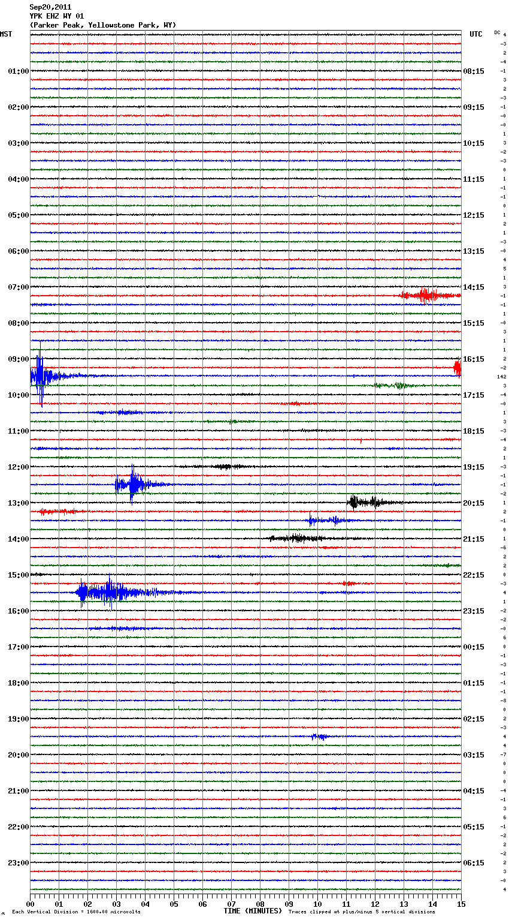The height and width of the screenshot is (920, 509).
Task: Click the 16:15 UTC time label
Action: [474, 359]
